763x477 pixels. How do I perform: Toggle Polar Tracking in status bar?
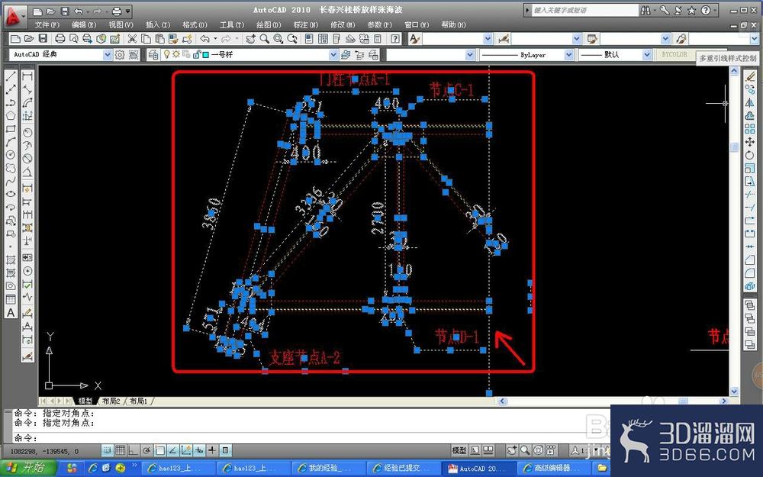[x=146, y=450]
